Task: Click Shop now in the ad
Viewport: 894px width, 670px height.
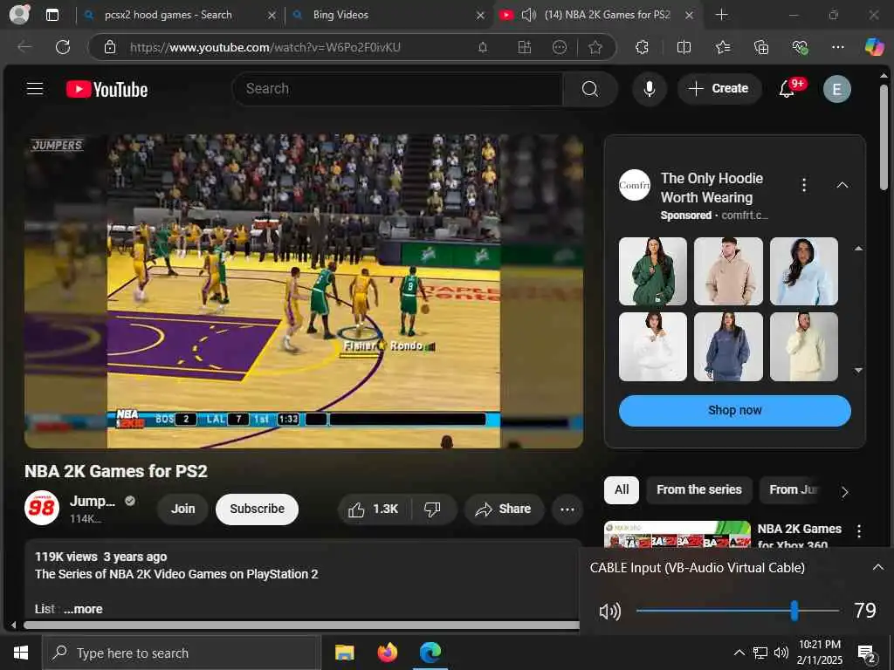Action: click(x=734, y=411)
